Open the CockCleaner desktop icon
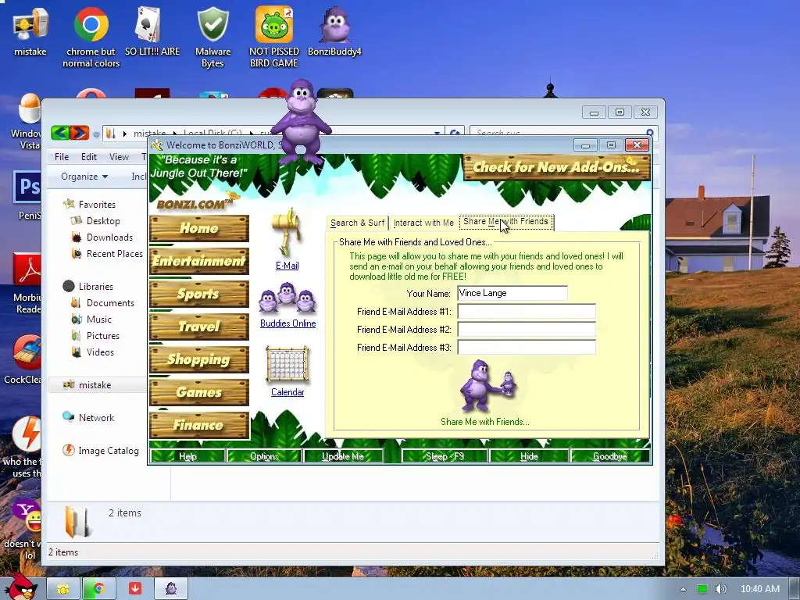This screenshot has width=800, height=600. click(23, 359)
